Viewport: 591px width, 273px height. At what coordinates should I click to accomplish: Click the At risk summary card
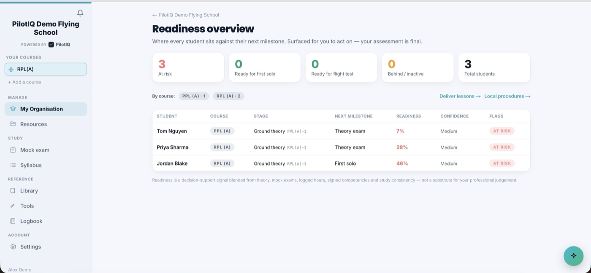point(188,67)
